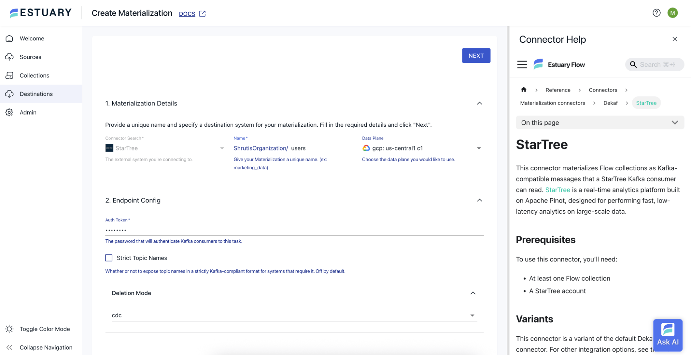This screenshot has width=691, height=355.
Task: Open the help question mark icon
Action: coord(656,13)
